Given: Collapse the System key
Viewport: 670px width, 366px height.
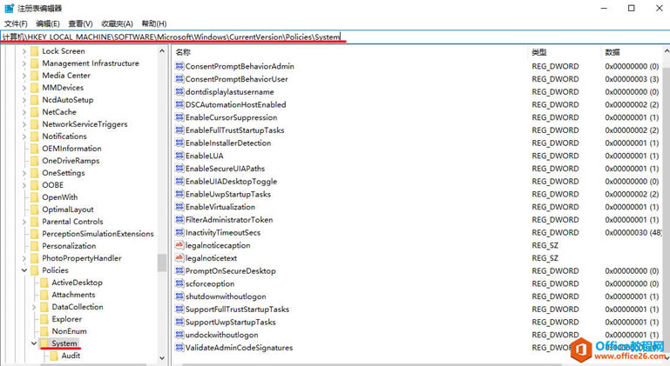Looking at the screenshot, I should [34, 343].
